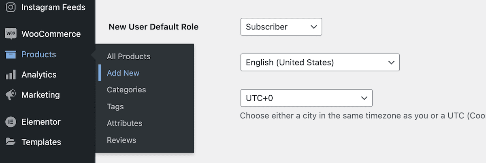The image size is (486, 163).
Task: Open the UTC+0 timezone dropdown
Action: click(x=306, y=98)
